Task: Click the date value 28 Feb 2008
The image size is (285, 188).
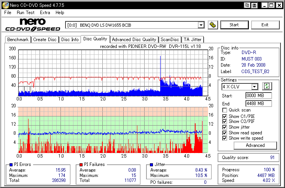Action: click(x=253, y=65)
